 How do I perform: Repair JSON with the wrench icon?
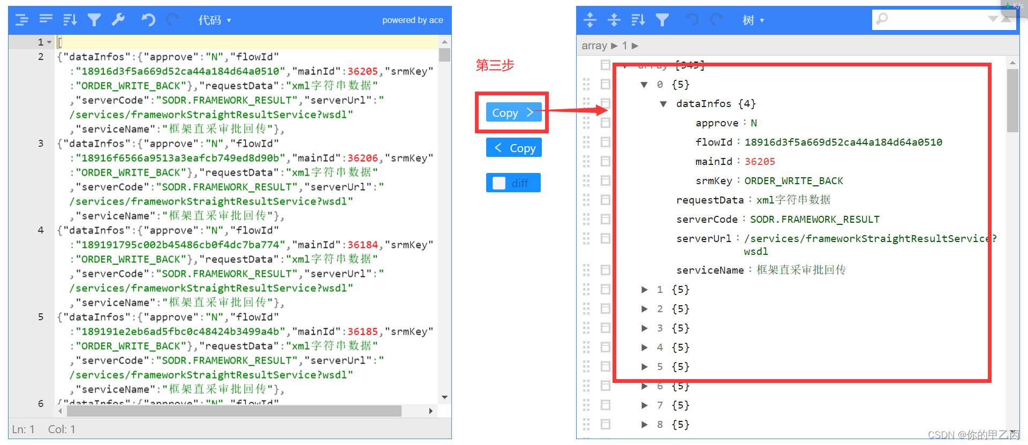(118, 20)
